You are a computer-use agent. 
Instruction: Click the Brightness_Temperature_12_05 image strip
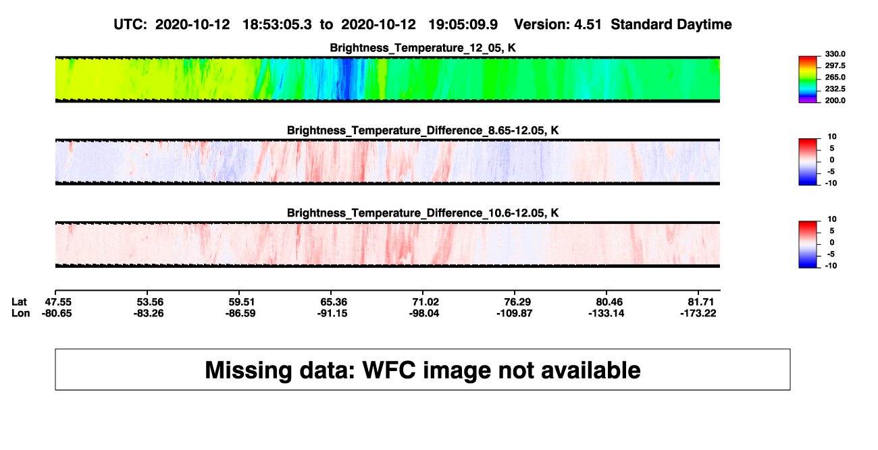pos(387,79)
